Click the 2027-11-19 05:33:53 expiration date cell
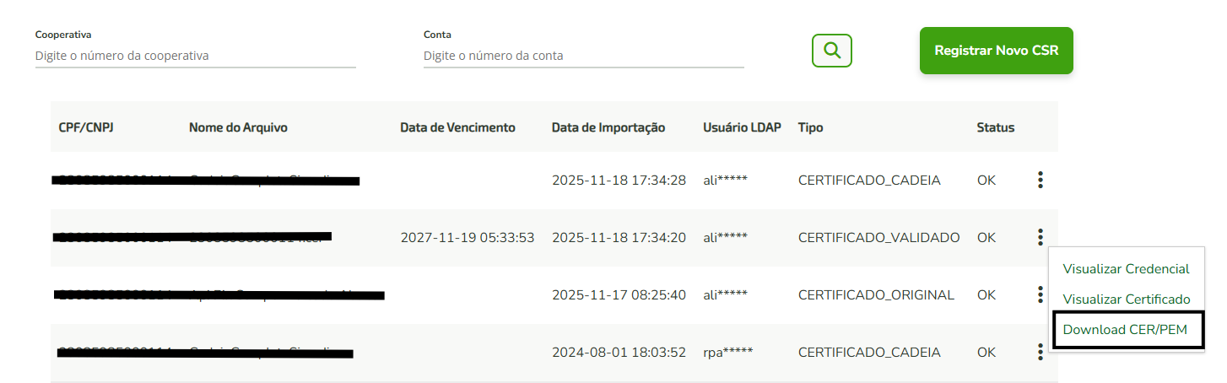 point(468,238)
